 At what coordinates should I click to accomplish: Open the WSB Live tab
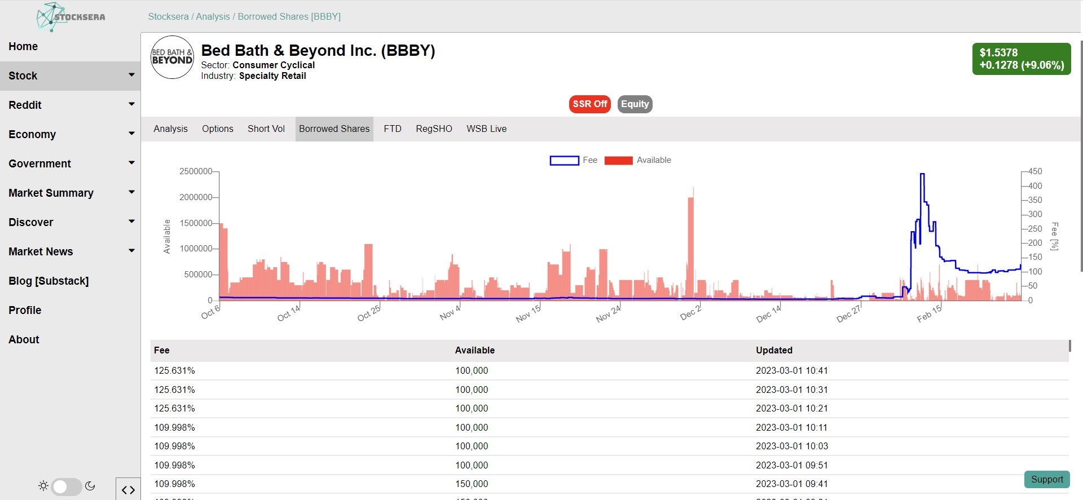pyautogui.click(x=486, y=129)
